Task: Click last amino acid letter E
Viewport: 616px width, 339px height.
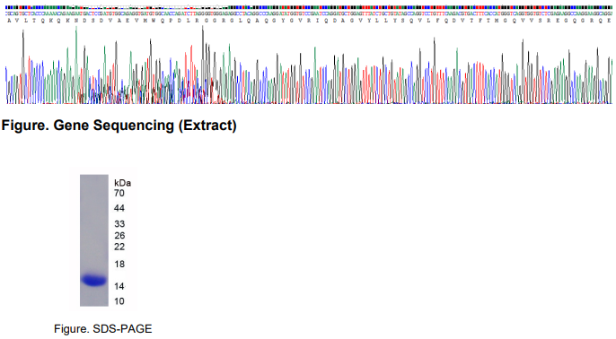Action: pos(610,21)
